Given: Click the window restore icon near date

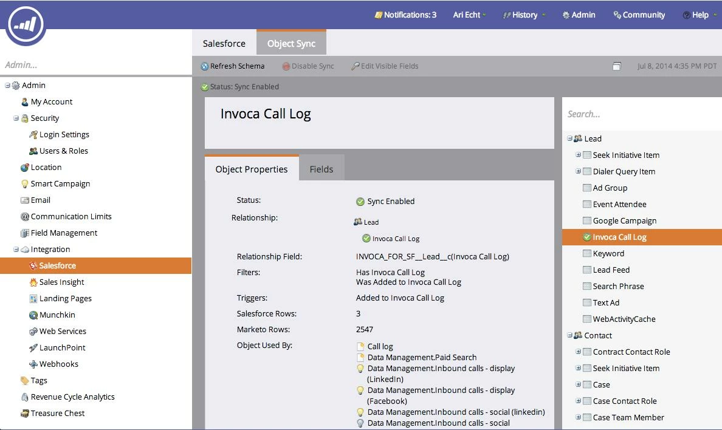Looking at the screenshot, I should [617, 66].
